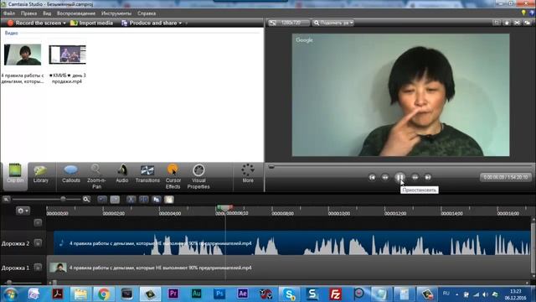
Task: Toggle the lock on Дорожка 1
Action: [x=38, y=268]
